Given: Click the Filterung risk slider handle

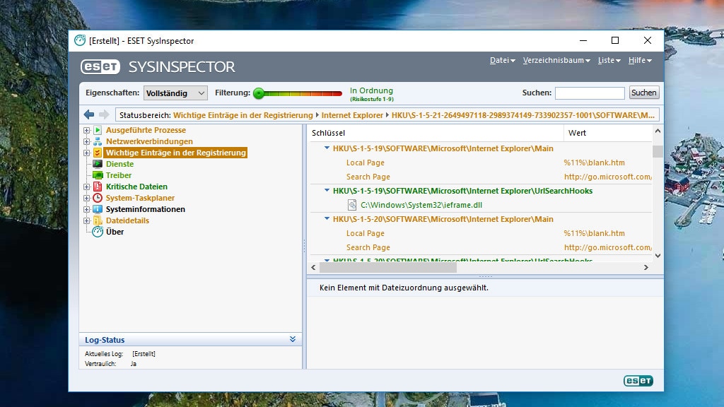Looking at the screenshot, I should pos(259,93).
